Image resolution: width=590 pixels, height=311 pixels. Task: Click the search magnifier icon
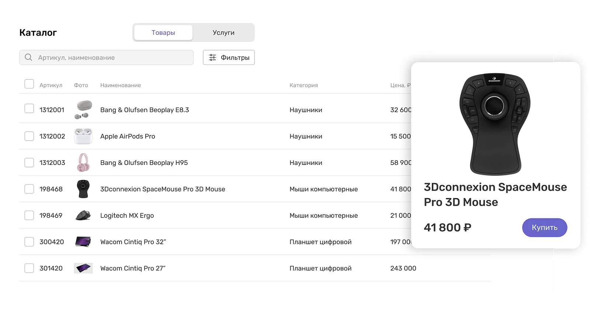point(28,57)
